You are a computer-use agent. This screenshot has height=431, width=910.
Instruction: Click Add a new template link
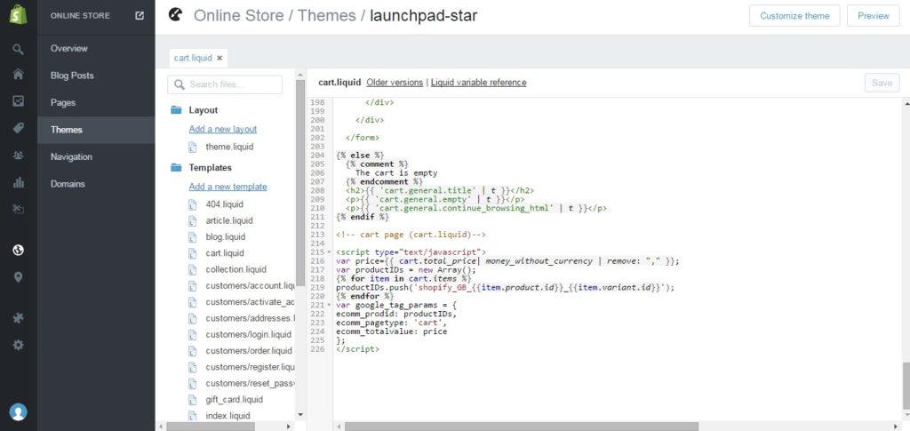point(228,187)
